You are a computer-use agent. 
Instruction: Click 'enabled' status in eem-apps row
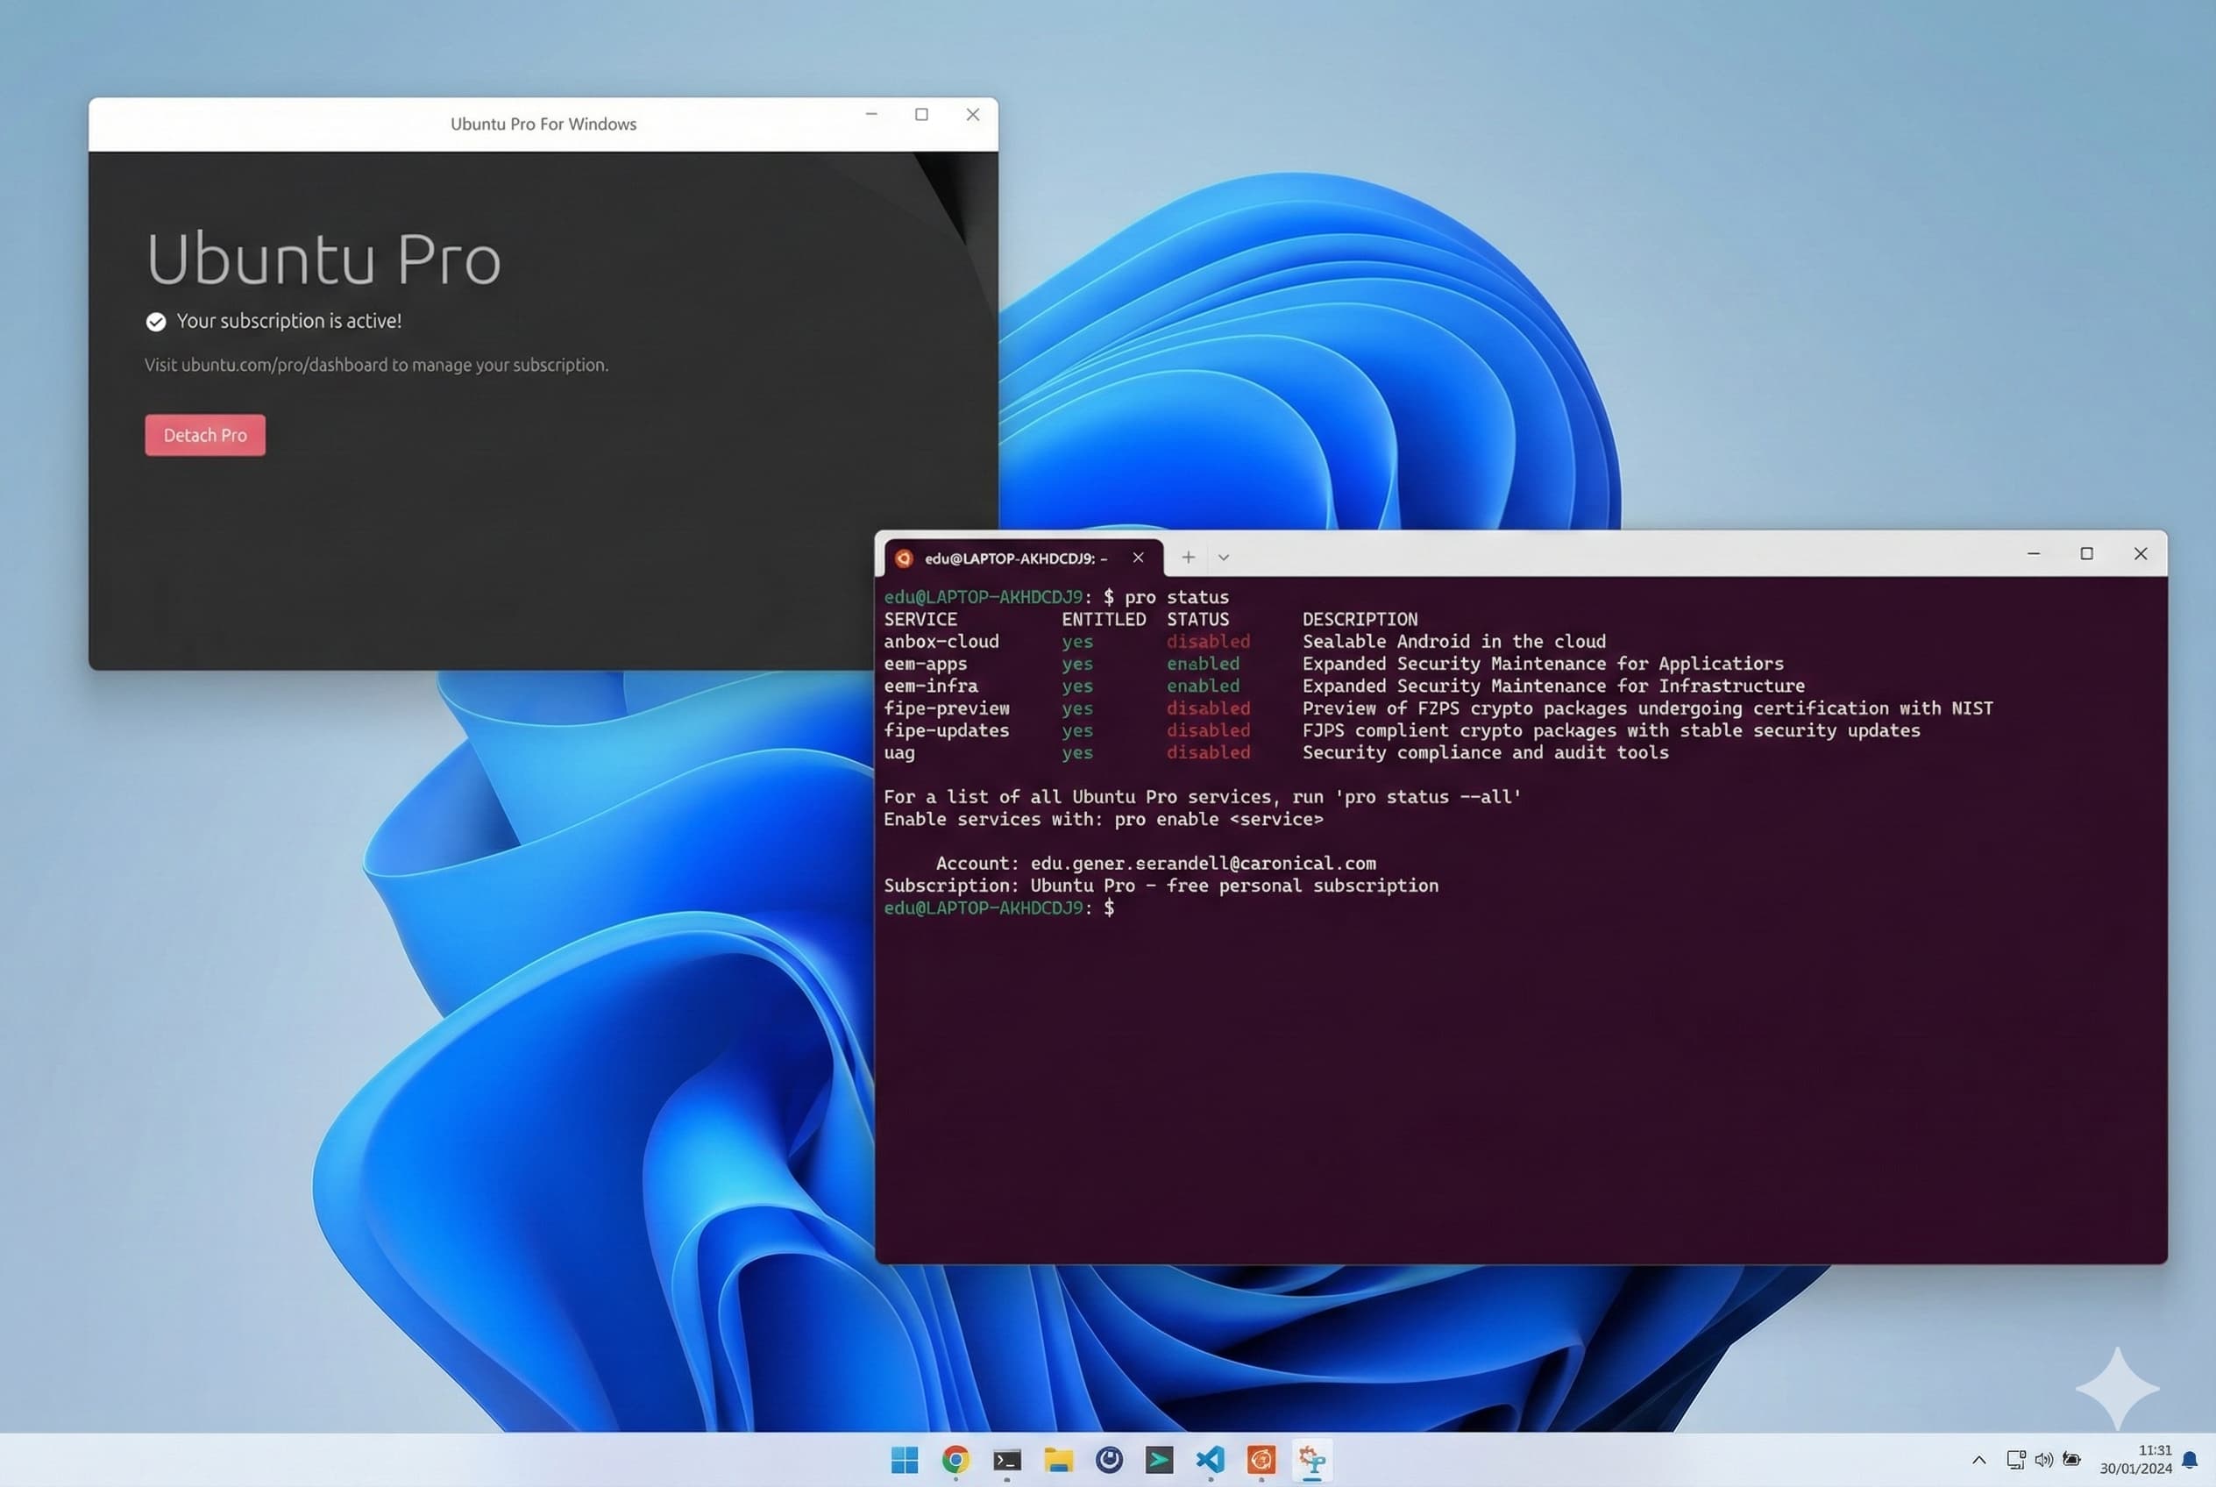point(1204,664)
